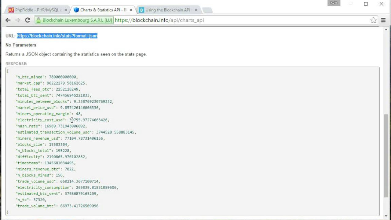Switch to Using the Blockchain API tab
This screenshot has width=391, height=220.
[168, 10]
